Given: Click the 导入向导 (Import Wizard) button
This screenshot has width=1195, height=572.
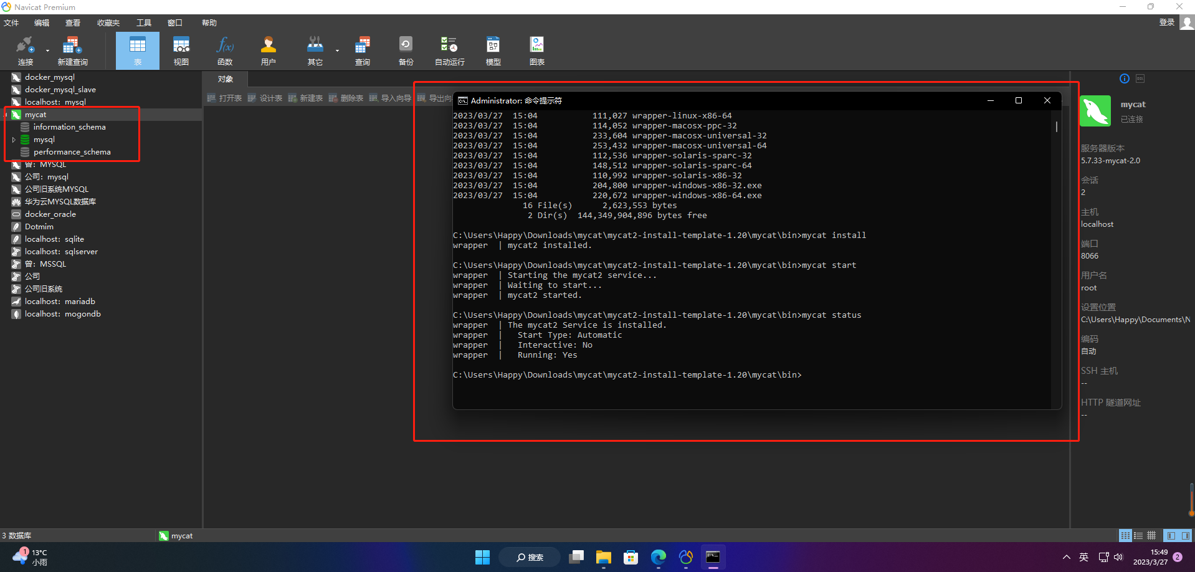Looking at the screenshot, I should click(390, 98).
